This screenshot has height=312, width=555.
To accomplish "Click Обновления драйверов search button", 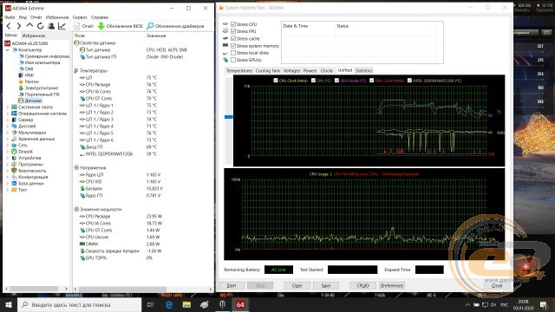I will 175,26.
